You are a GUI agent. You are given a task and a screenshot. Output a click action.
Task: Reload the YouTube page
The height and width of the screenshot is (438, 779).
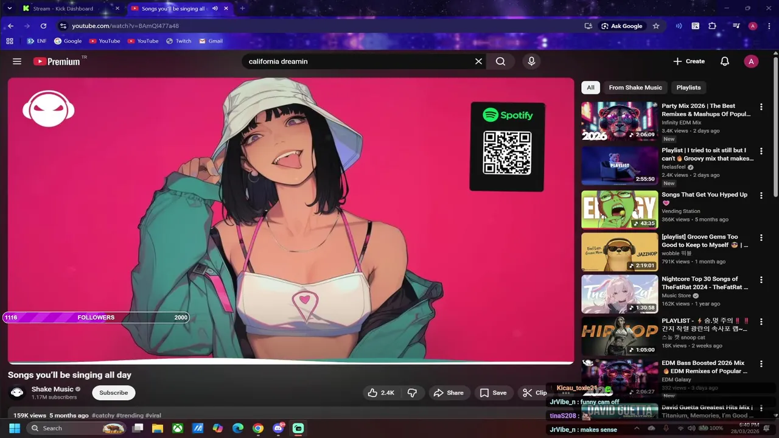43,26
